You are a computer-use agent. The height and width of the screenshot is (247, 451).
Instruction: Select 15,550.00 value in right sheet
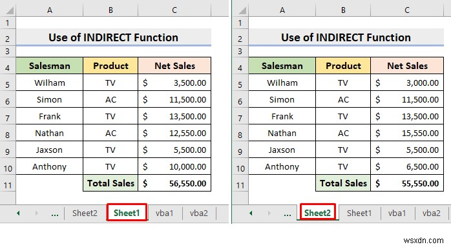click(407, 133)
